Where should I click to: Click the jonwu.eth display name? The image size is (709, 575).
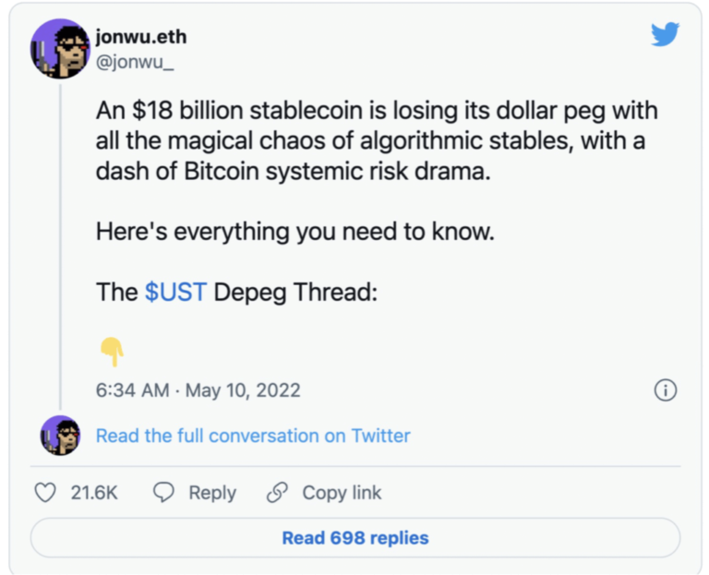point(140,36)
